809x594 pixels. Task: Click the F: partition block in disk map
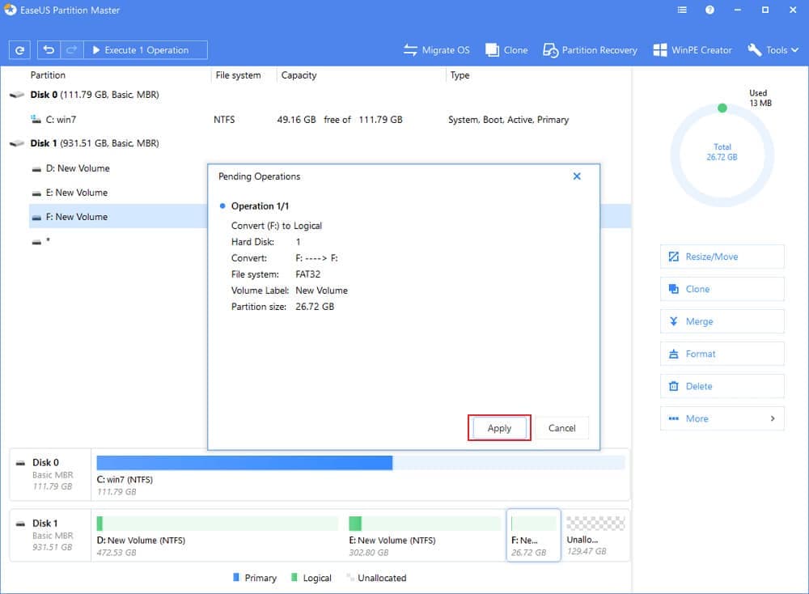(x=533, y=536)
